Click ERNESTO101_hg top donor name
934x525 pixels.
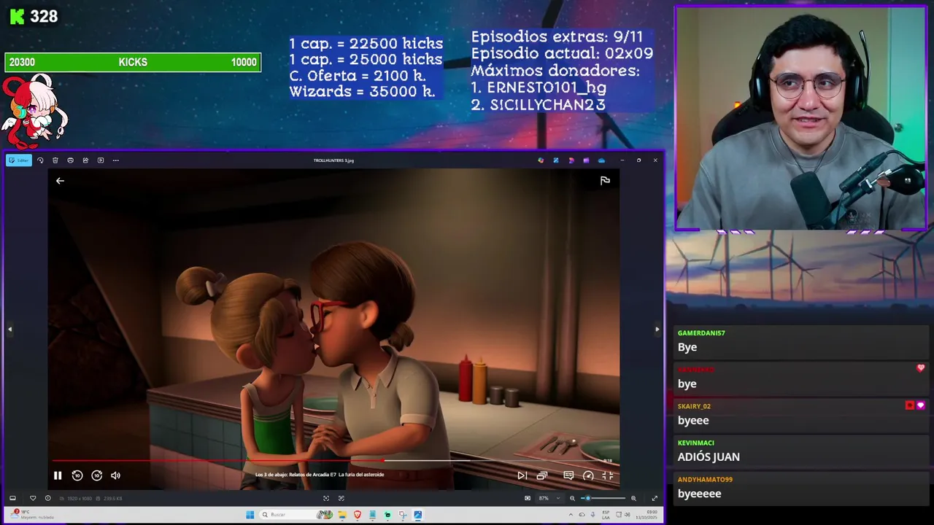(547, 87)
